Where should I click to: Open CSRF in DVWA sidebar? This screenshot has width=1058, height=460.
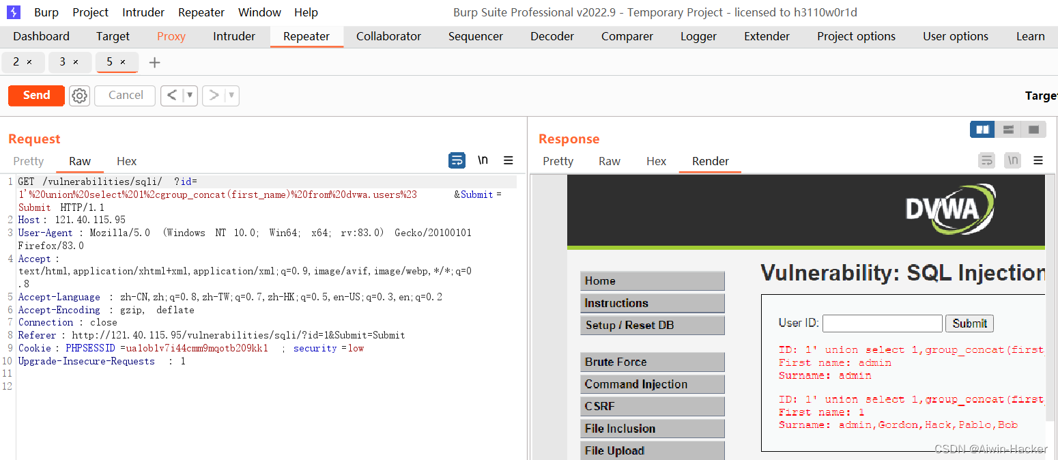(x=653, y=406)
